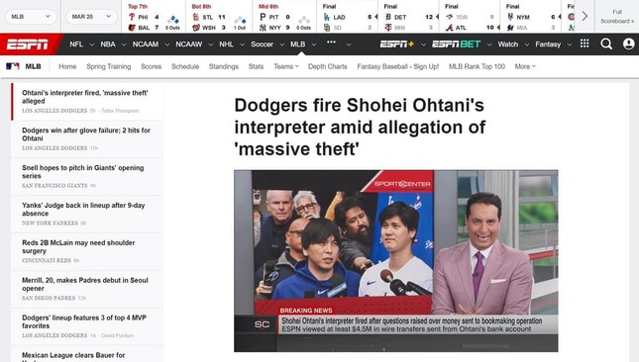639x362 pixels.
Task: Click the ESPN logo
Action: pyautogui.click(x=28, y=44)
